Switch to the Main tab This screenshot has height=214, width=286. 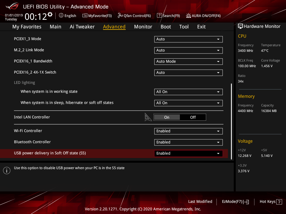point(56,27)
